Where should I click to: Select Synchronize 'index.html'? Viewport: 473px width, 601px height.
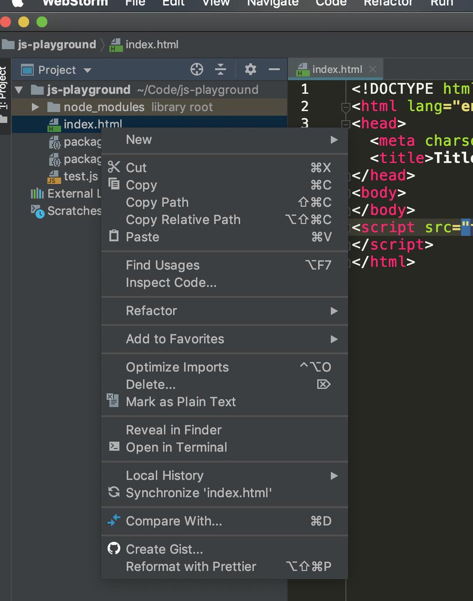(x=224, y=493)
